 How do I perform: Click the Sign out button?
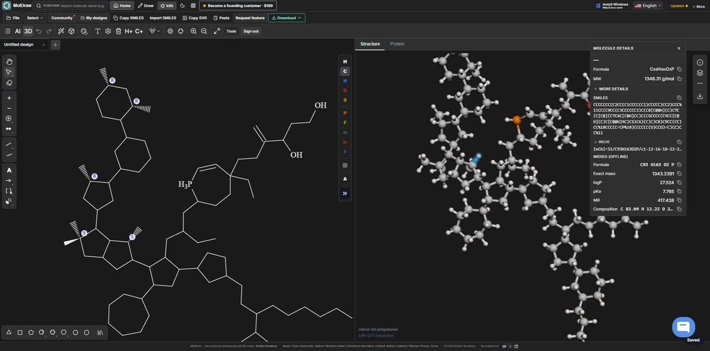pos(251,31)
